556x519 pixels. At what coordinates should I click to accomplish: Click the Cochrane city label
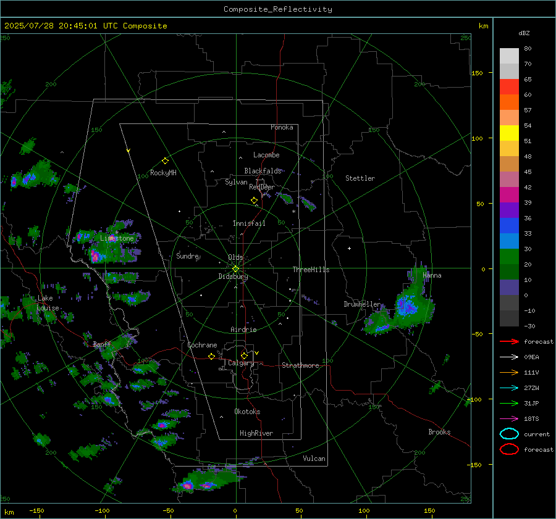(202, 345)
